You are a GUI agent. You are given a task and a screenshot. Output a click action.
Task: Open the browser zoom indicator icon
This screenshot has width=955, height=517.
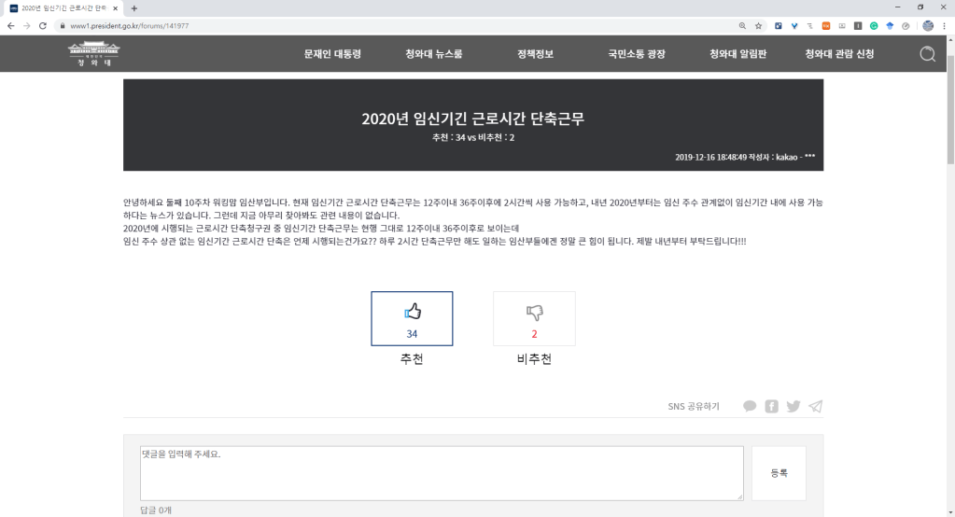point(742,26)
